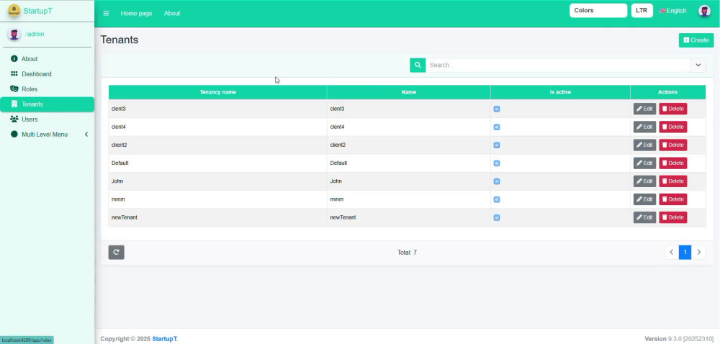
Task: Open the Colors dropdown
Action: point(598,11)
